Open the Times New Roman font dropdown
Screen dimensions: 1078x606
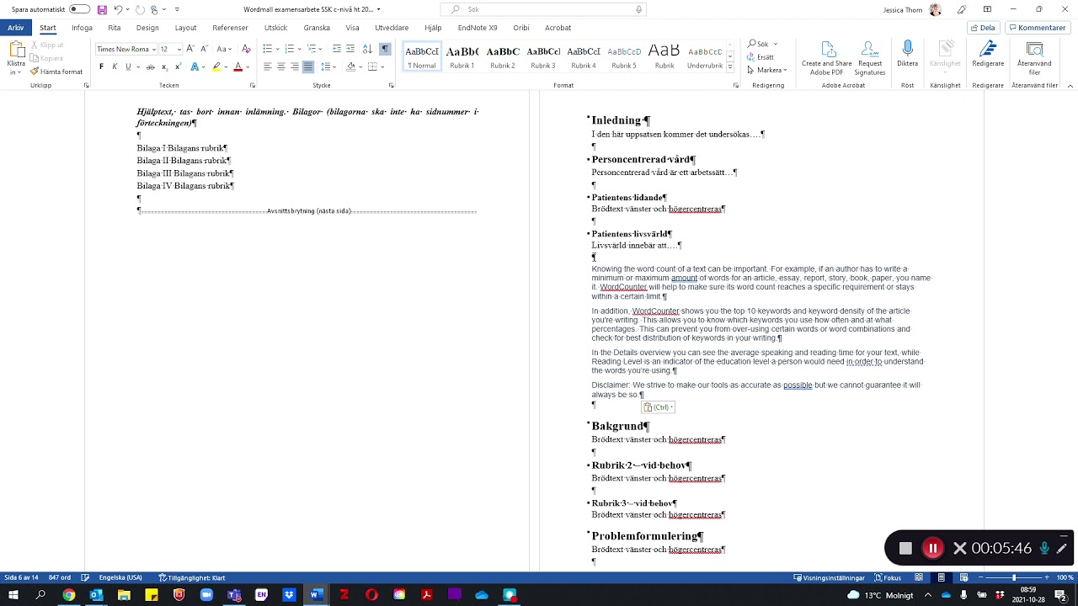153,49
